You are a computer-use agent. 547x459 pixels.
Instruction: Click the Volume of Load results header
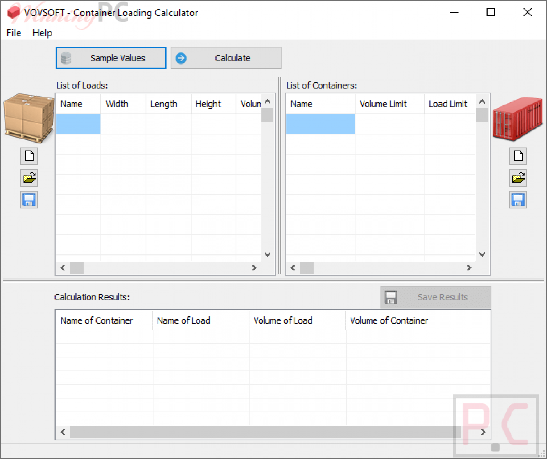298,321
